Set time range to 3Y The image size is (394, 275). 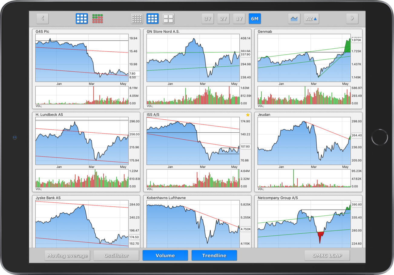click(x=208, y=18)
